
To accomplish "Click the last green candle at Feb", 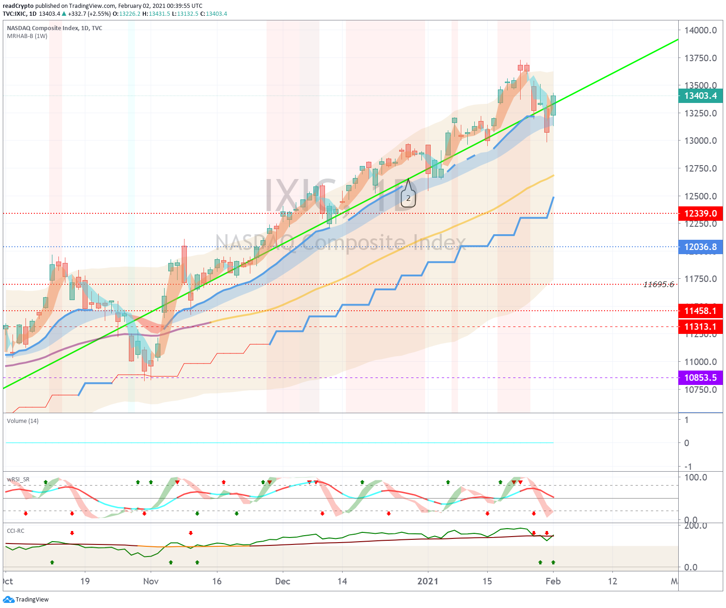I will pos(553,105).
